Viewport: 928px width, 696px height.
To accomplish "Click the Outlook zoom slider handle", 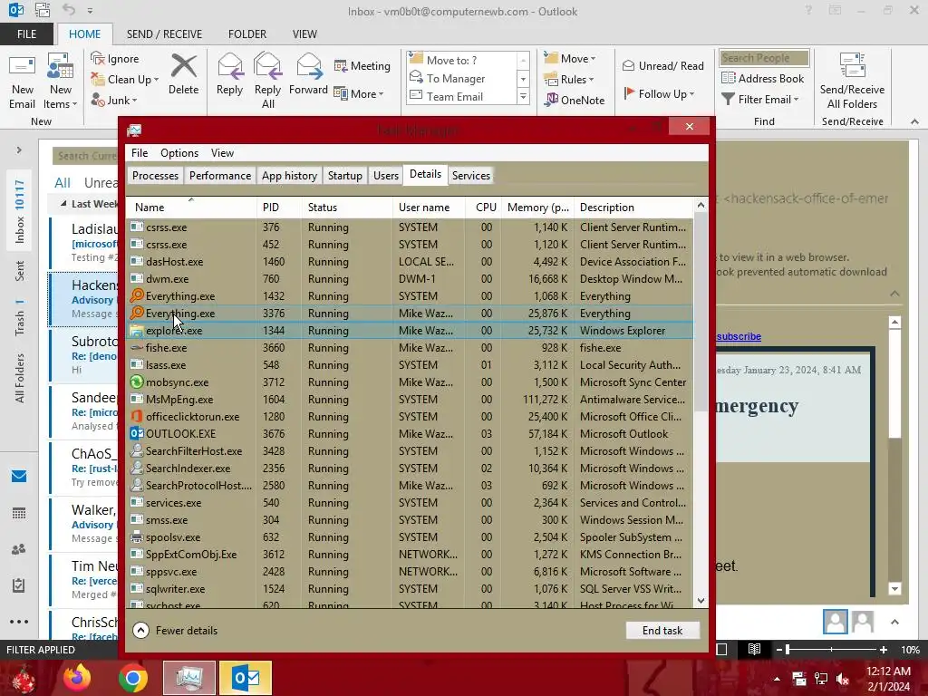I will [788, 649].
